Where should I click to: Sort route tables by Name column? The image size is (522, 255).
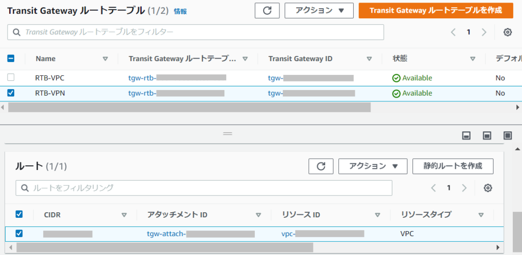tap(105, 59)
